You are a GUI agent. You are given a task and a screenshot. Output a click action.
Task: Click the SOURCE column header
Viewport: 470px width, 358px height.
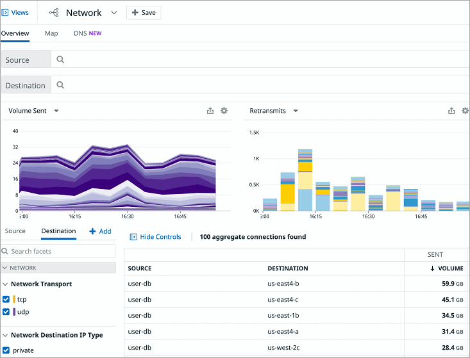click(x=140, y=268)
